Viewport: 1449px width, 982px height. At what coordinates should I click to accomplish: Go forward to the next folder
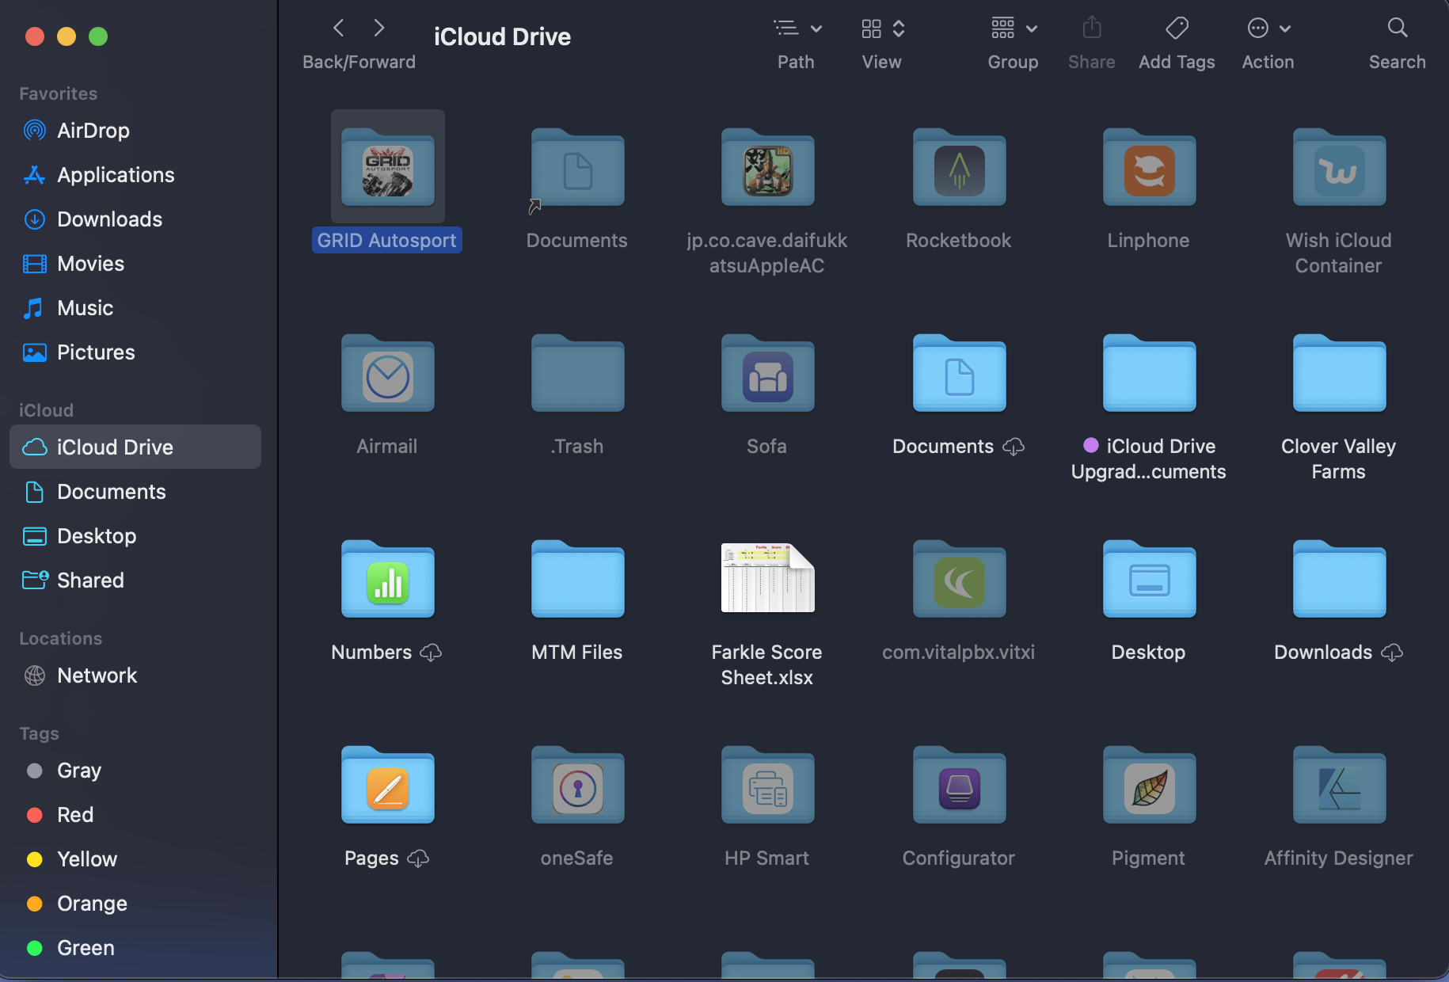point(379,29)
